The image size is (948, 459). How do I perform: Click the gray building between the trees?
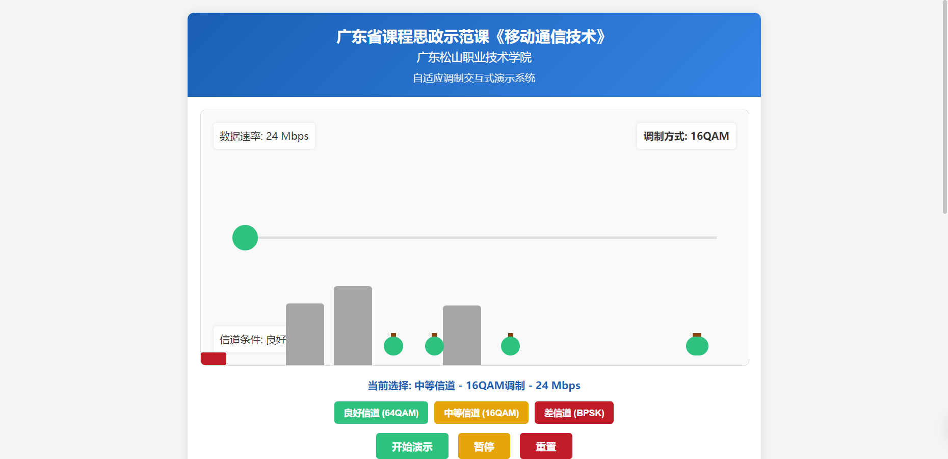(x=462, y=335)
